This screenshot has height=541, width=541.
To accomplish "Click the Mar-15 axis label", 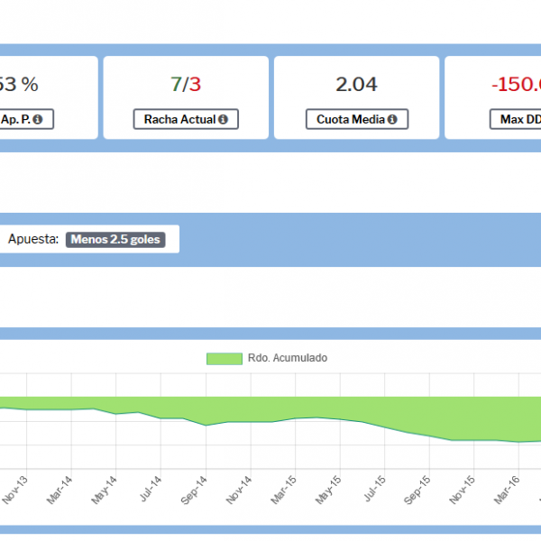I will (x=284, y=490).
